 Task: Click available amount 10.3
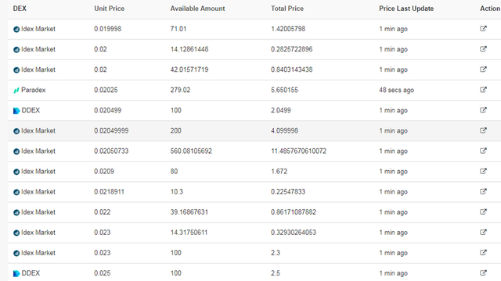177,192
